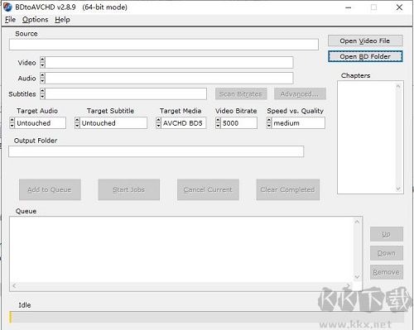Click the Queue horizontal scroll right arrow

coord(349,286)
